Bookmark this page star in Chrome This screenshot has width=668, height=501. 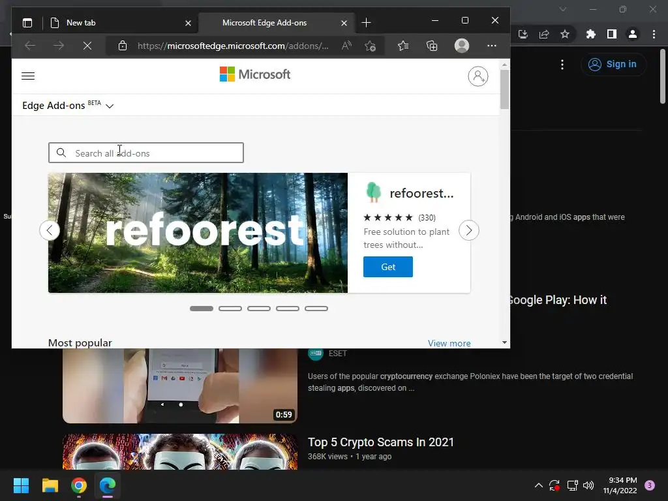pos(565,34)
